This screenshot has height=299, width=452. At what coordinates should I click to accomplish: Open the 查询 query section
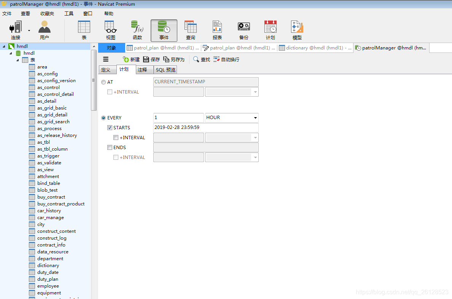(191, 30)
